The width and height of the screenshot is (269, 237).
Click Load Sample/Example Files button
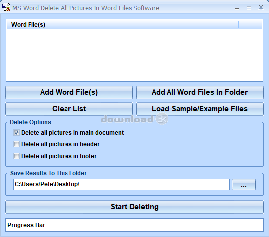pos(200,109)
